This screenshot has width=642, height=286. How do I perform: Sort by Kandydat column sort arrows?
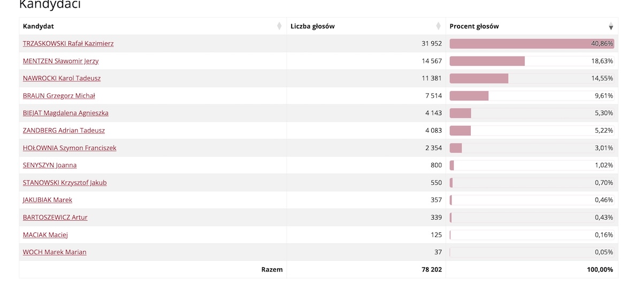(279, 26)
